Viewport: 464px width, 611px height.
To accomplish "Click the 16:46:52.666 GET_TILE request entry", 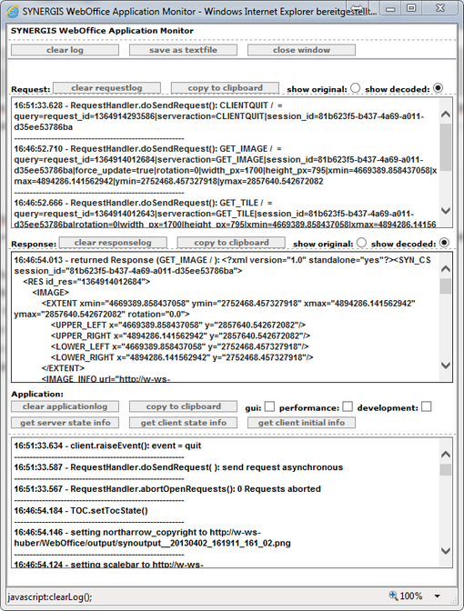I will pos(225,214).
